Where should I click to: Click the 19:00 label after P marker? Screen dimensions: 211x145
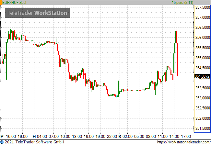pos(23,137)
